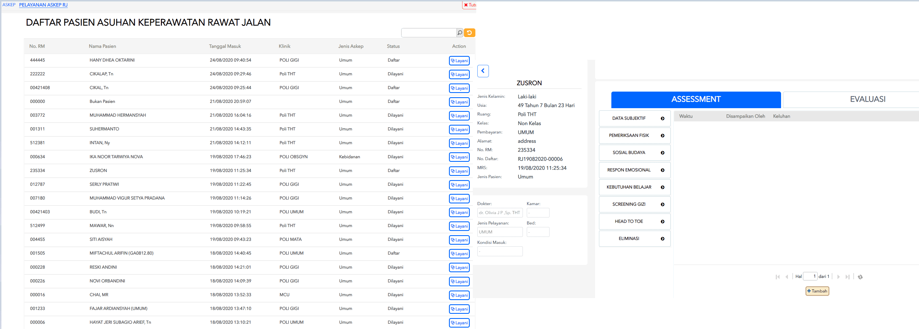Click the Keluhan column header
This screenshot has width=919, height=329.
(781, 116)
